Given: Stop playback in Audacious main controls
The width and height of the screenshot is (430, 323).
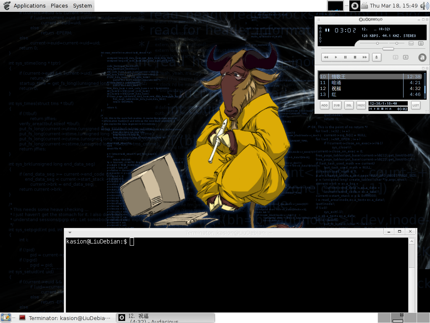Looking at the screenshot, I should pos(355,57).
